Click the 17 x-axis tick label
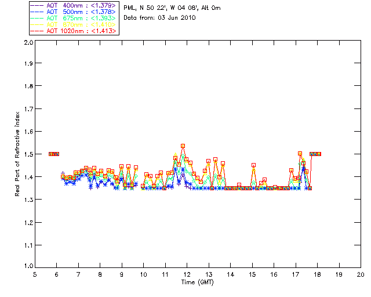Screen dimensions: 371x297 (296, 274)
